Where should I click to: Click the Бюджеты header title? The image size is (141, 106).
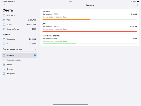pyautogui.click(x=90, y=5)
